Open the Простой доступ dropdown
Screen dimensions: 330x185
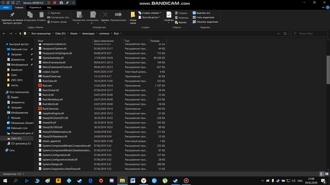click(x=149, y=17)
